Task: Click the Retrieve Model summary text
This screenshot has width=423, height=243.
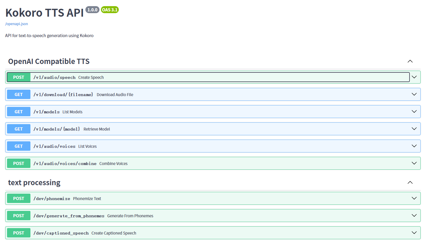Action: point(97,129)
